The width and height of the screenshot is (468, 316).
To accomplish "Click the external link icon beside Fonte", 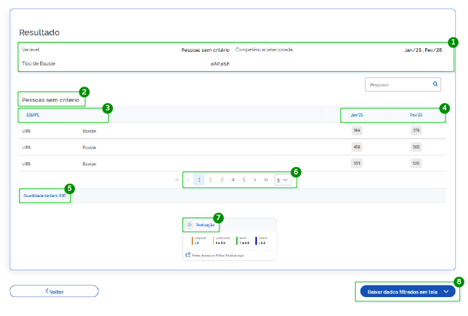I will click(187, 255).
